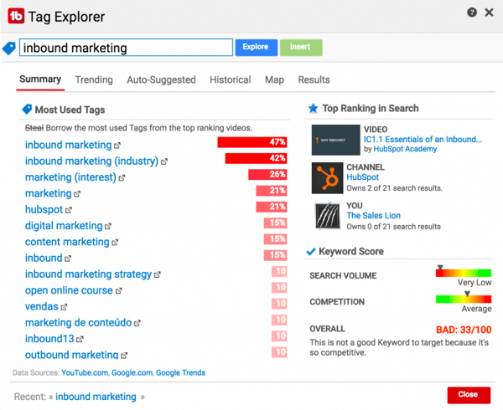Click the Competition gradient meter
The height and width of the screenshot is (410, 503).
coord(464,300)
